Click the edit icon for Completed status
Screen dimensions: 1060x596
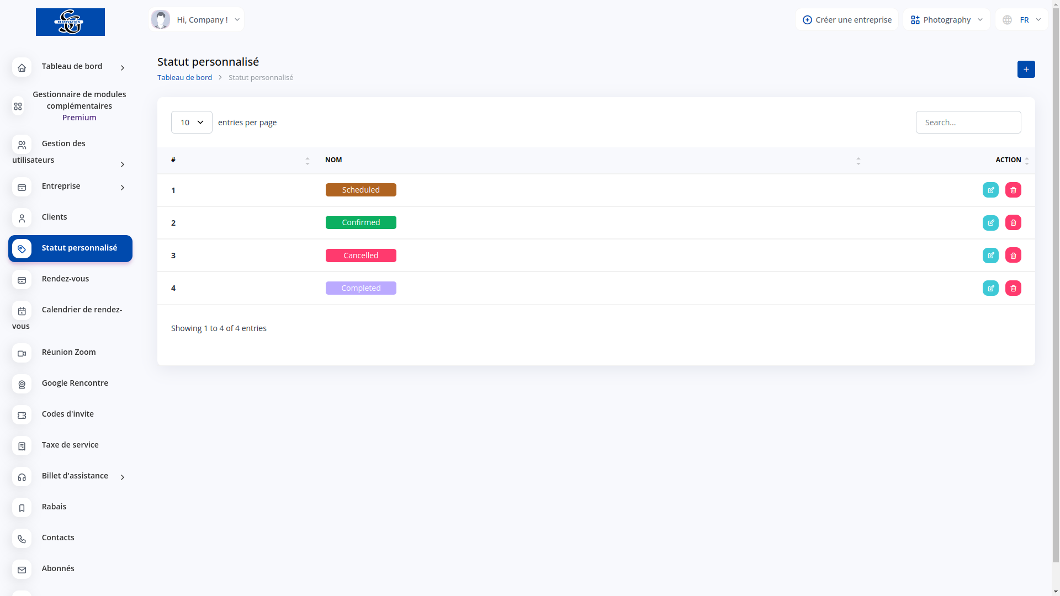pyautogui.click(x=990, y=288)
